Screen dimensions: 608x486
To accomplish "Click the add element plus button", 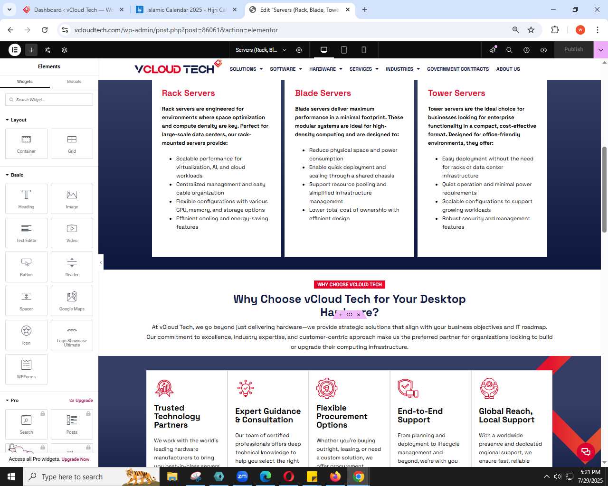I will [x=31, y=50].
